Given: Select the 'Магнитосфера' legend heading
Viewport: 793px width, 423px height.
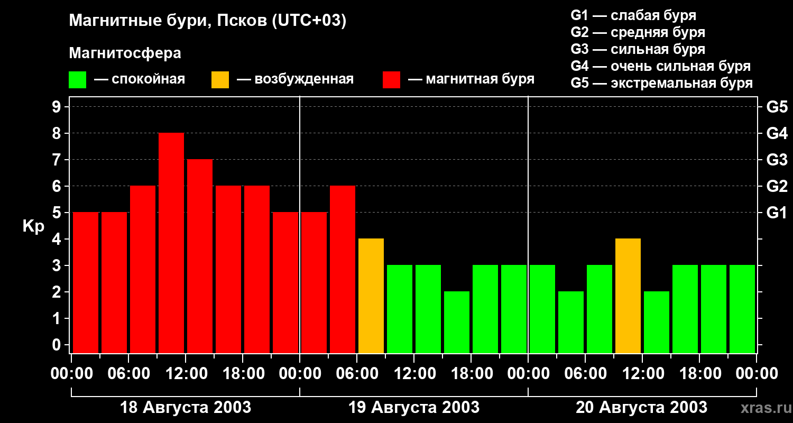Looking at the screenshot, I should 125,53.
